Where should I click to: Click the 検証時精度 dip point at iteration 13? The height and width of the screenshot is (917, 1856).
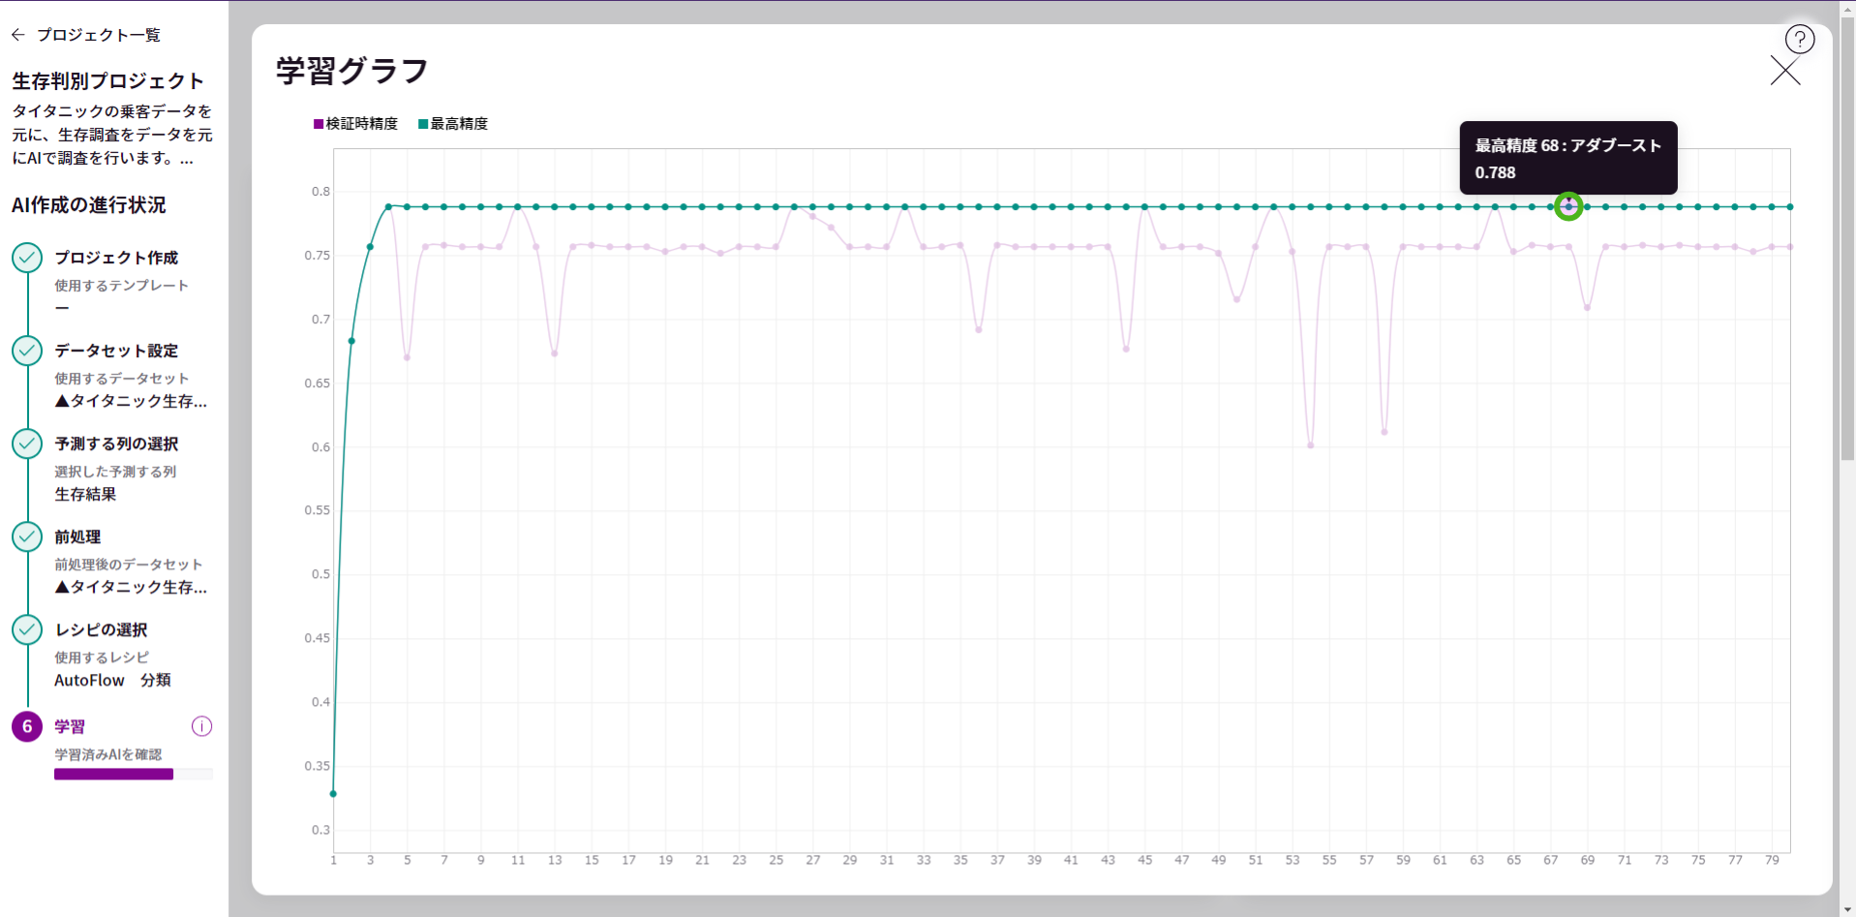pyautogui.click(x=554, y=353)
